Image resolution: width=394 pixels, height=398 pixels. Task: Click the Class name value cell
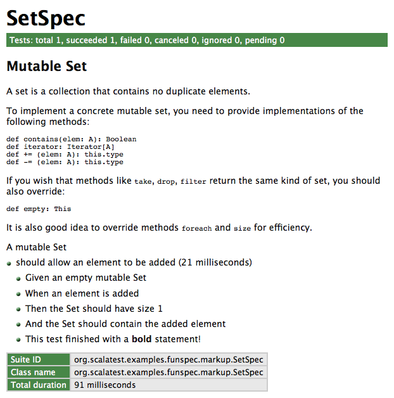pos(168,373)
